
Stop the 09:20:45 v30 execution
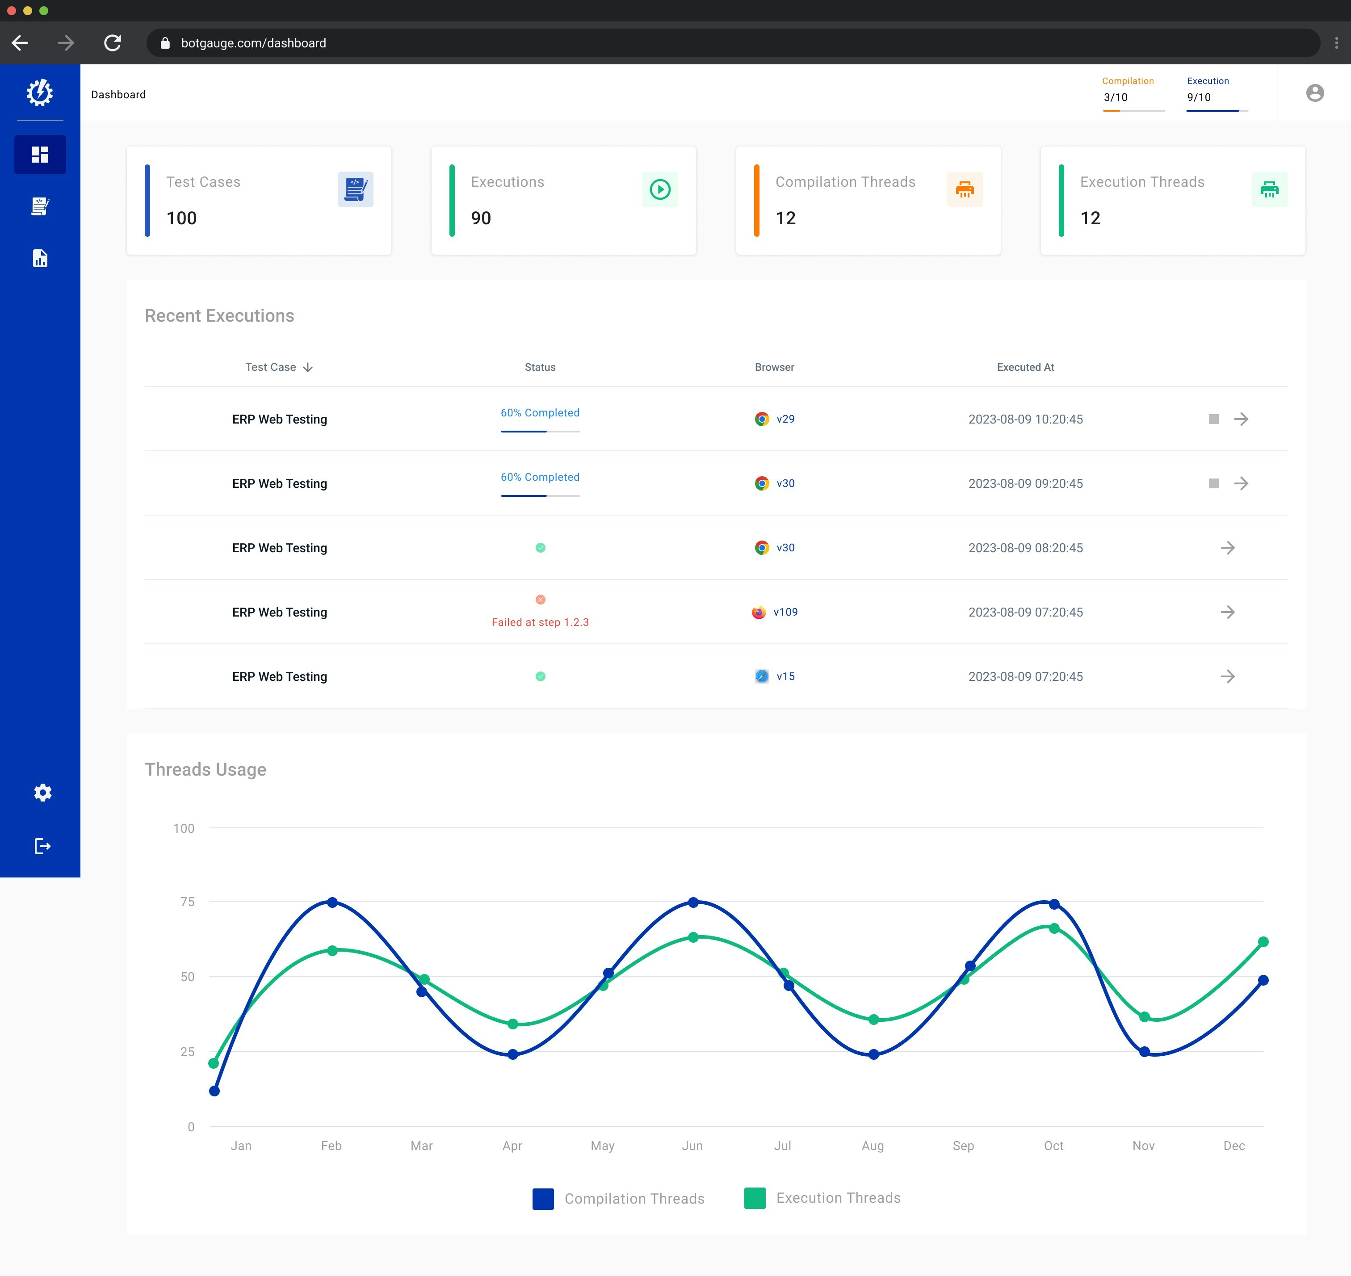point(1213,483)
